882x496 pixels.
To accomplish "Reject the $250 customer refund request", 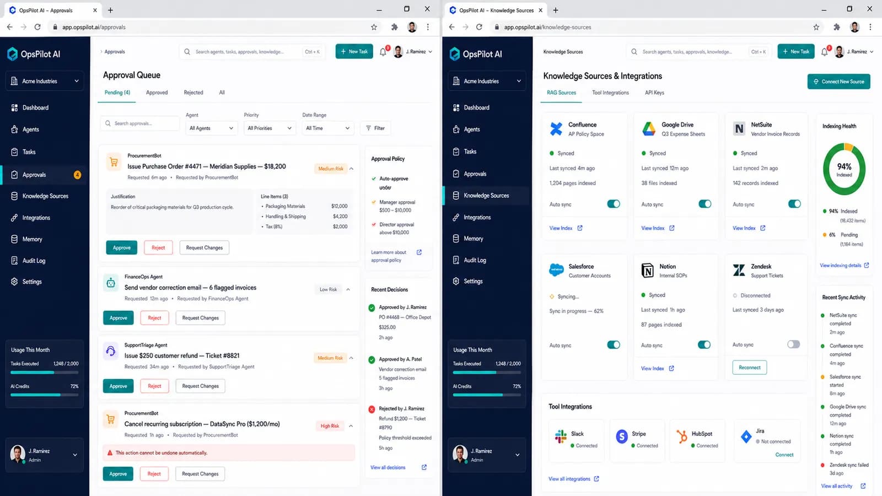I will click(154, 386).
